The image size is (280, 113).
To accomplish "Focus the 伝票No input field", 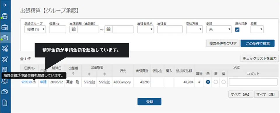I will [x=57, y=30].
